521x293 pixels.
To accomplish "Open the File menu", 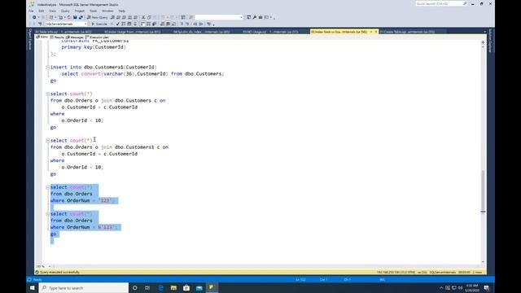I will point(31,11).
